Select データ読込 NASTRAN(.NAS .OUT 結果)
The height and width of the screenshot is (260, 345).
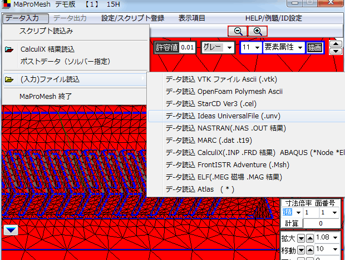247,128
